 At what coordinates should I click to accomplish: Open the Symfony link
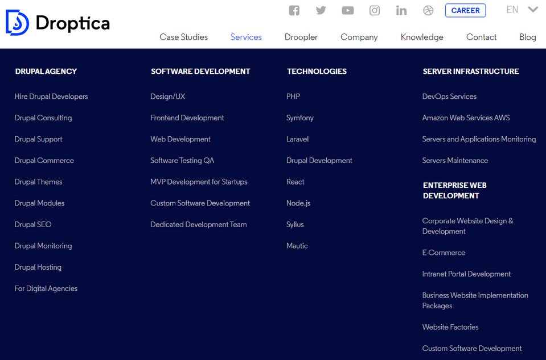coord(300,118)
